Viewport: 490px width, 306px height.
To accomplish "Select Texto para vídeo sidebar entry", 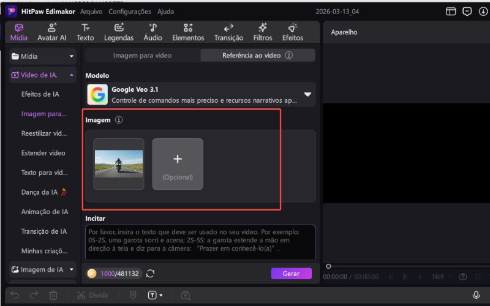I will 44,173.
